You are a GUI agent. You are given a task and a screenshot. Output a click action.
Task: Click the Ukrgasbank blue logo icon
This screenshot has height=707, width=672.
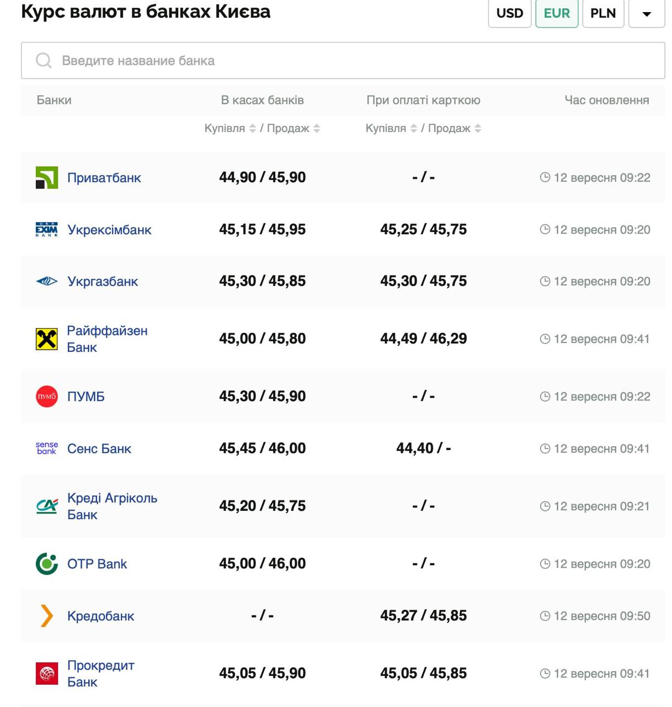(47, 282)
